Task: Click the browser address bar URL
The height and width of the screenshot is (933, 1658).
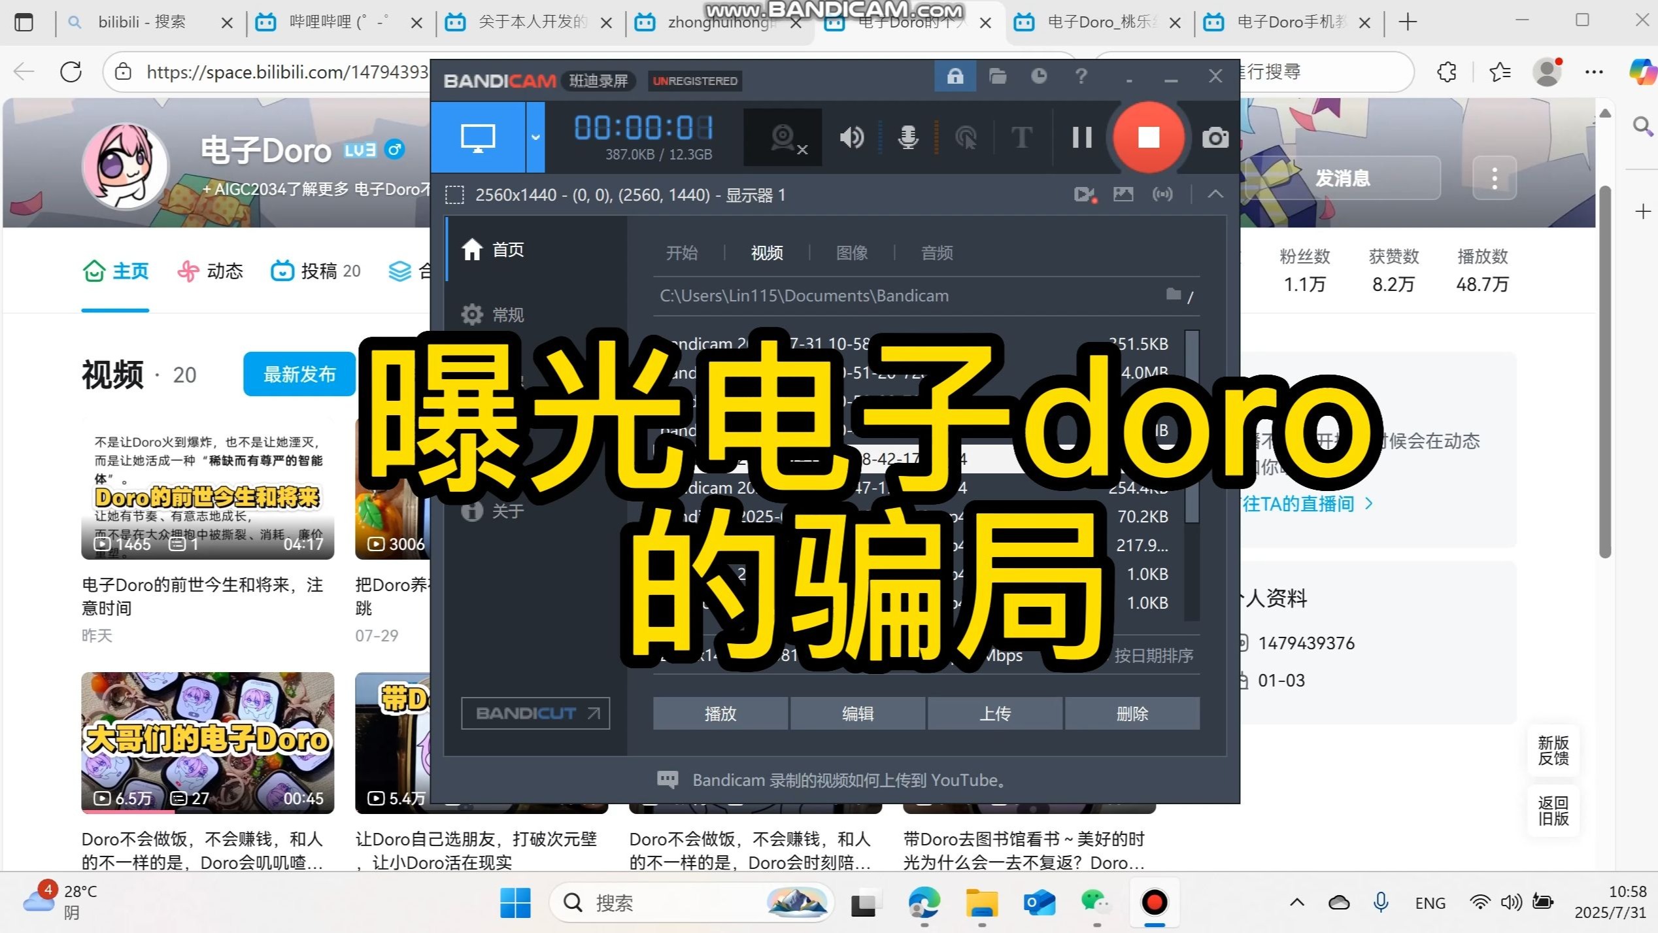Action: coord(287,72)
